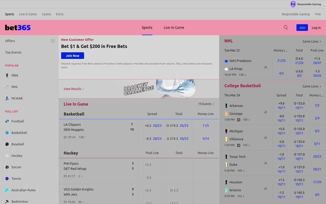The width and height of the screenshot is (326, 204).
Task: Open the Sports tab in pink header
Action: coord(147,28)
